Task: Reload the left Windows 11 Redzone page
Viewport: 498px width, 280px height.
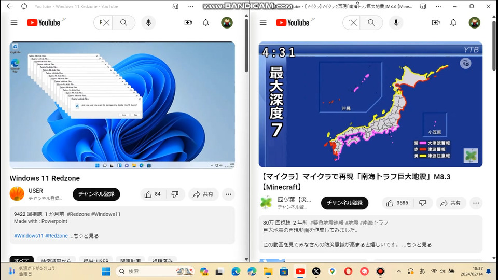Action: [x=24, y=6]
